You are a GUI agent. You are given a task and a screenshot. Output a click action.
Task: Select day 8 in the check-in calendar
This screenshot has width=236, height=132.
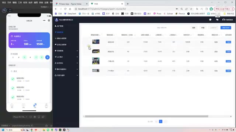click(42, 57)
